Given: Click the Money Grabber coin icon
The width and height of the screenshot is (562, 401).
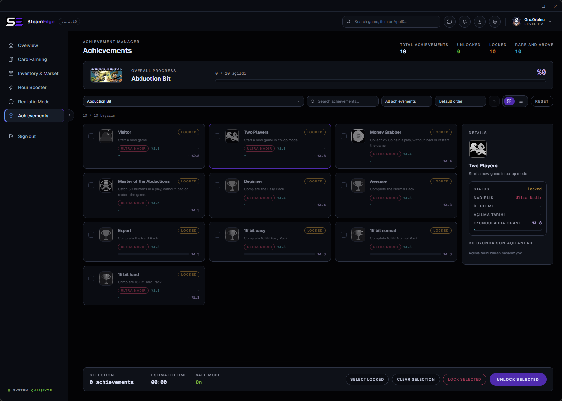Looking at the screenshot, I should (358, 136).
